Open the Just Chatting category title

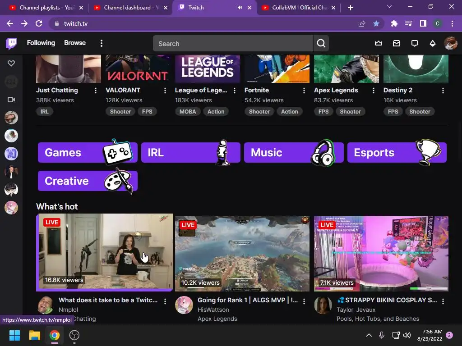point(57,90)
